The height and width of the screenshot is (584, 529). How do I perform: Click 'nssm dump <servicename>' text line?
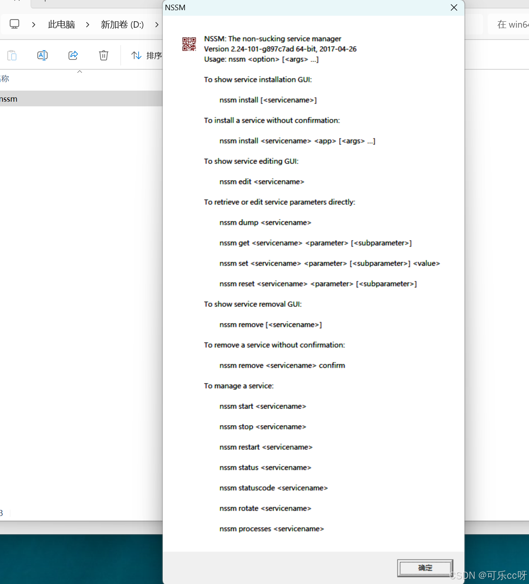265,222
